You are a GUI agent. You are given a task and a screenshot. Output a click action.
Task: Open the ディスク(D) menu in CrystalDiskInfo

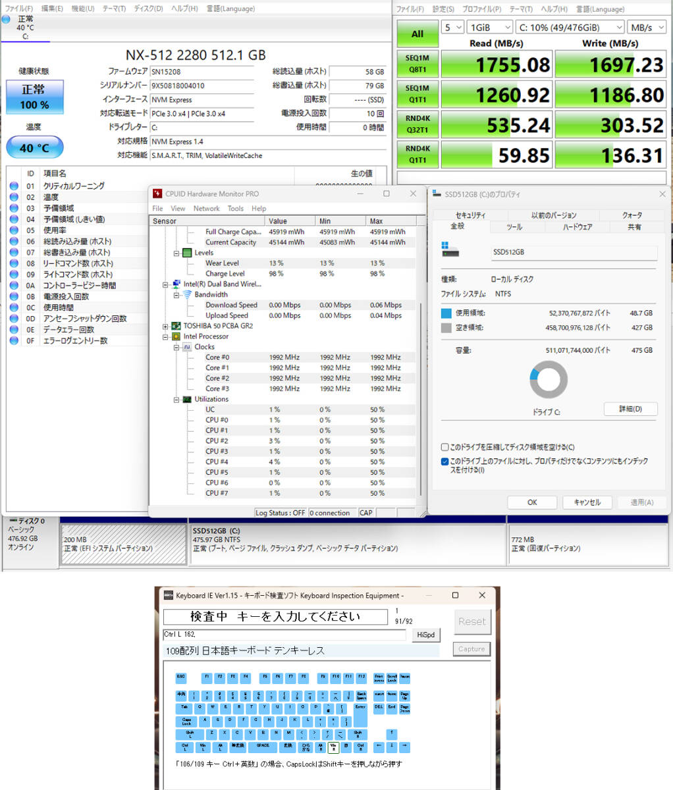[148, 9]
